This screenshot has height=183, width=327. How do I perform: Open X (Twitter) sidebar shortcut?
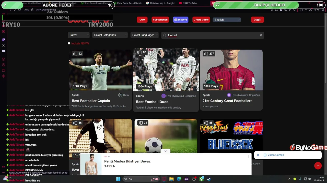coord(3,45)
